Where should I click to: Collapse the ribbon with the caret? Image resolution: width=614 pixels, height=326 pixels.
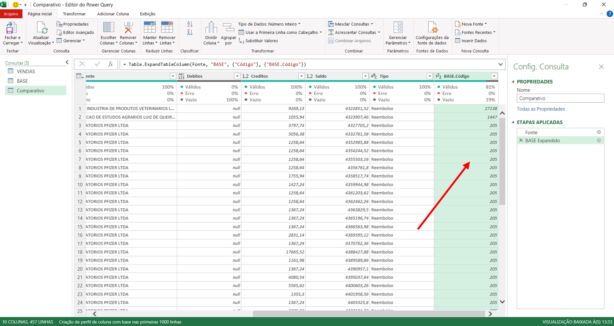click(601, 14)
